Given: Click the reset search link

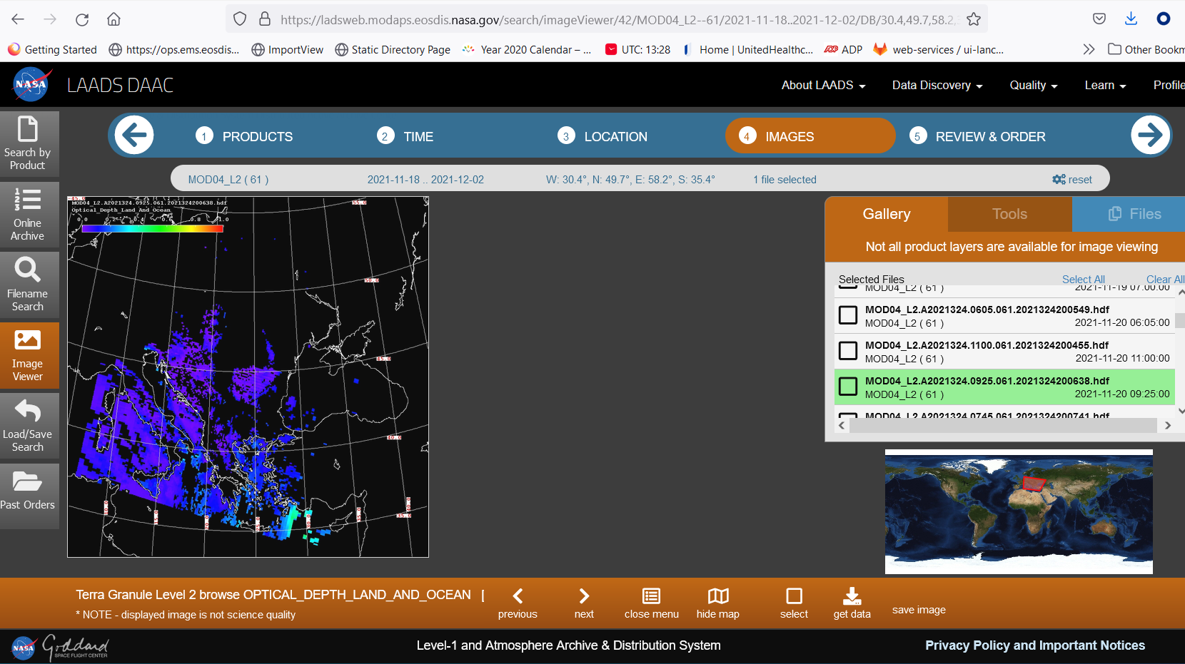Looking at the screenshot, I should (1072, 180).
